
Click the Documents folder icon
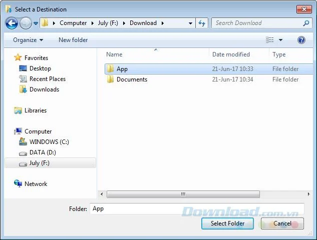click(x=110, y=79)
